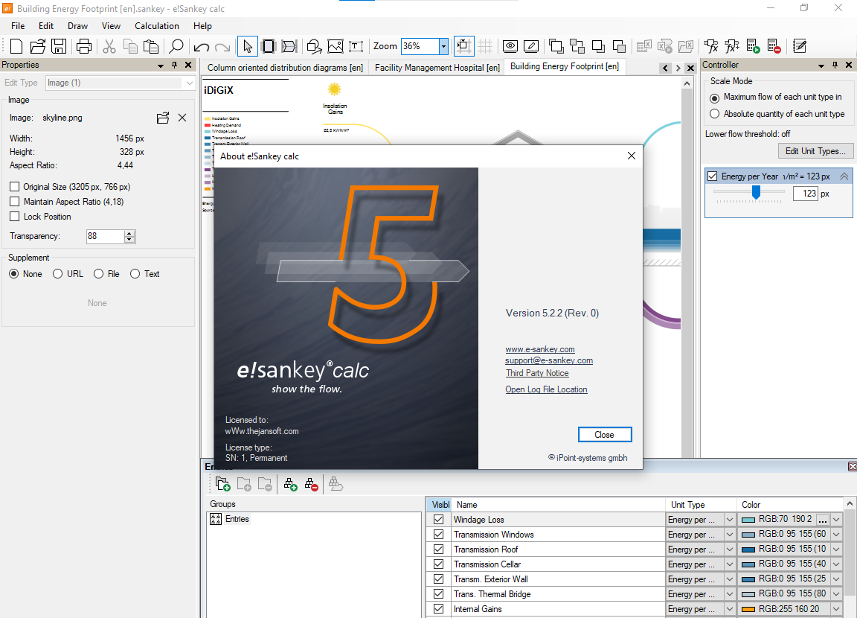Undo the last action
Screen dimensions: 857x618
[202, 47]
